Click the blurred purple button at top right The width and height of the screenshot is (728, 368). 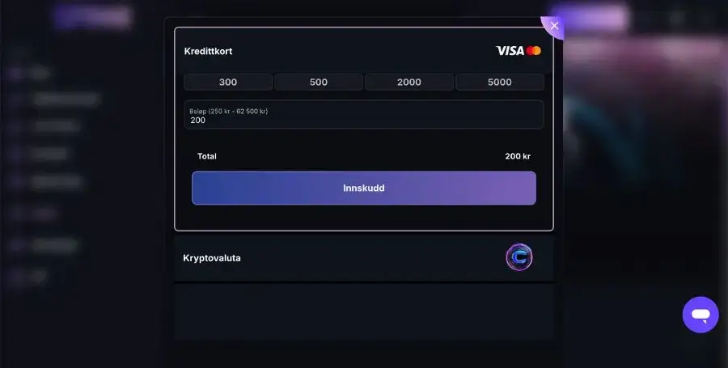[x=589, y=18]
